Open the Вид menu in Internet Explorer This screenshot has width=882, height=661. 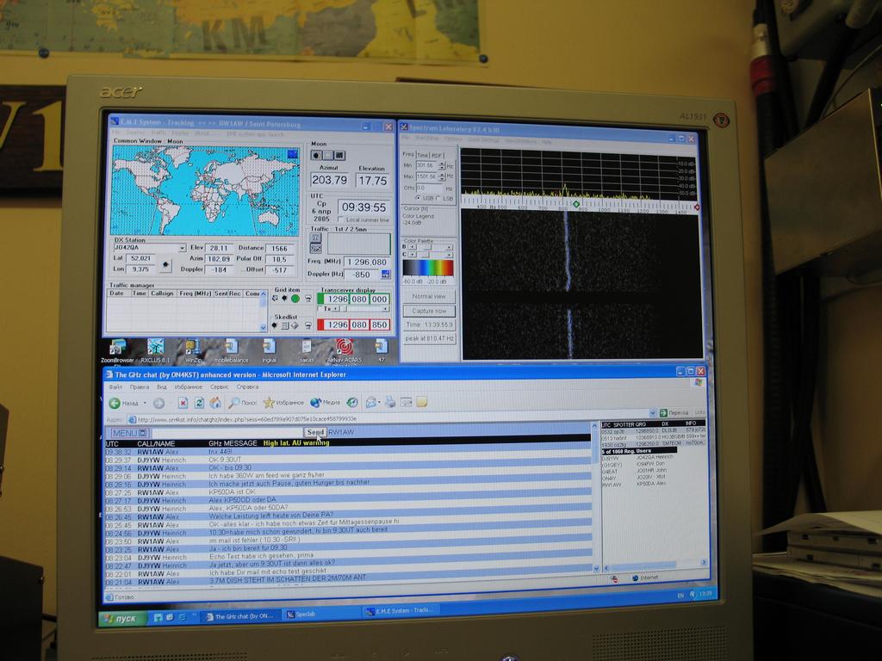(161, 387)
